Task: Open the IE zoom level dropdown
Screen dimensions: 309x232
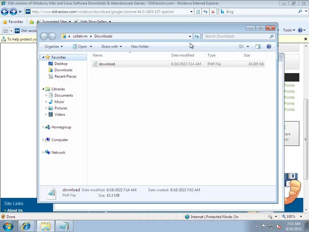Action: (x=301, y=217)
